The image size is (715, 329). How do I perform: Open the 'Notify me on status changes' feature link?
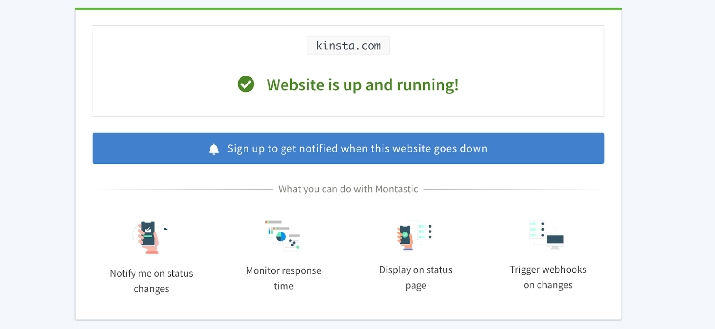(151, 281)
